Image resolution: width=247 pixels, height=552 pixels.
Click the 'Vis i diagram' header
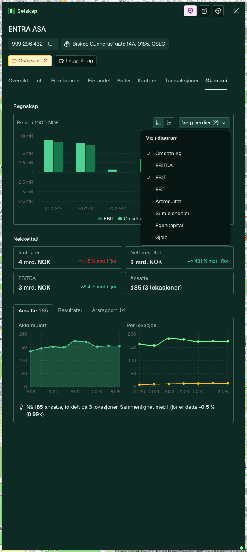pos(162,138)
